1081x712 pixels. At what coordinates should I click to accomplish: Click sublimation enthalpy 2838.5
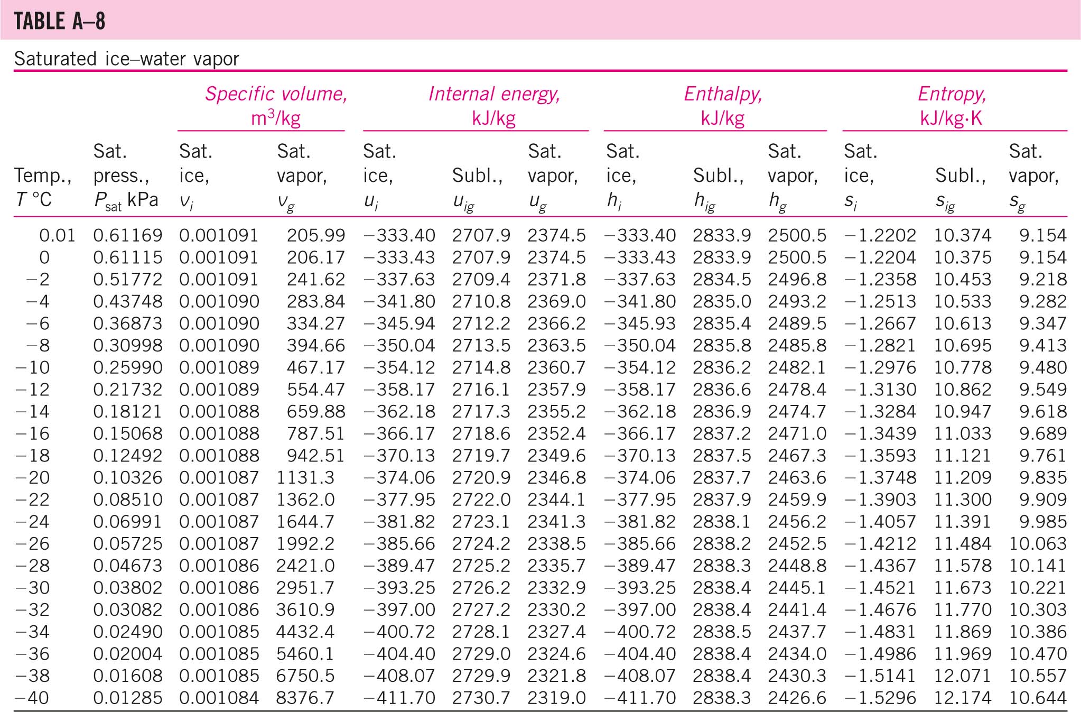tap(722, 632)
